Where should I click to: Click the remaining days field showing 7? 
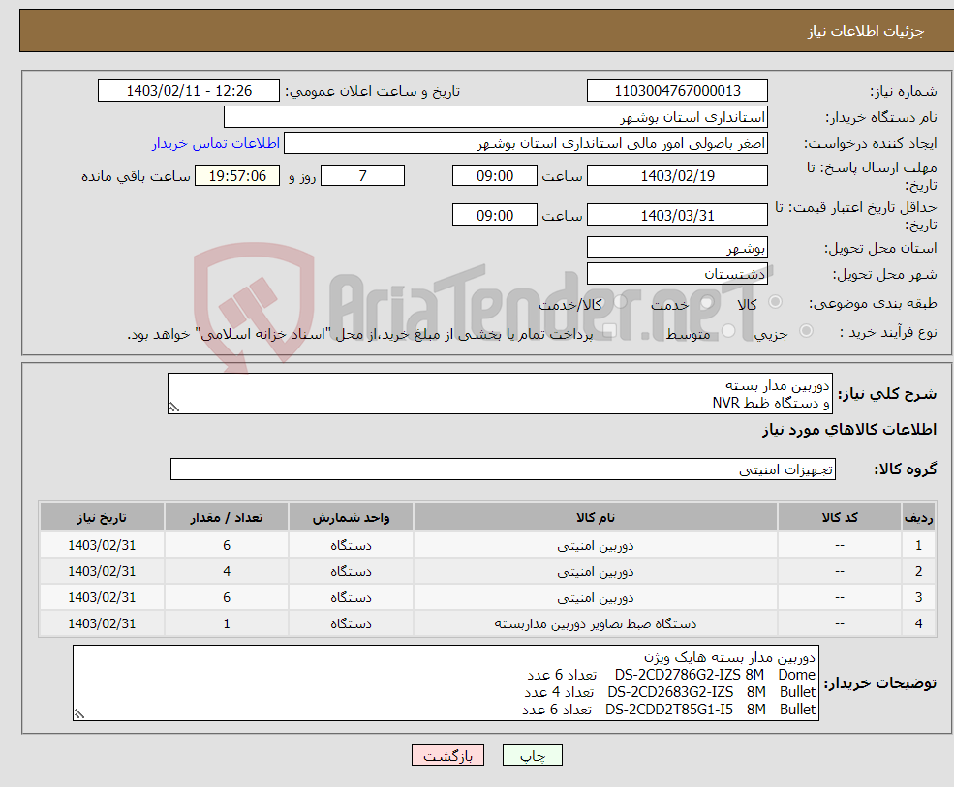362,176
